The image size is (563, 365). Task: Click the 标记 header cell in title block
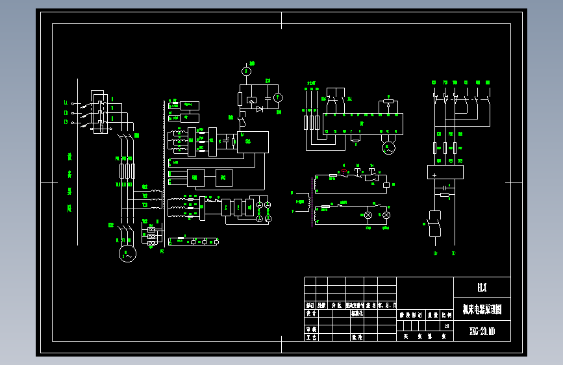click(x=310, y=305)
